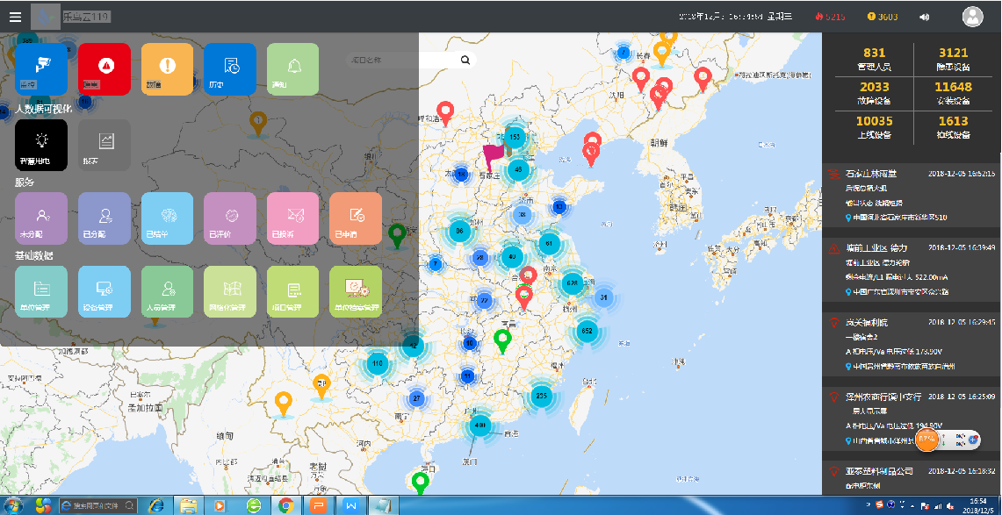Open the red alarm warning tile

(105, 68)
